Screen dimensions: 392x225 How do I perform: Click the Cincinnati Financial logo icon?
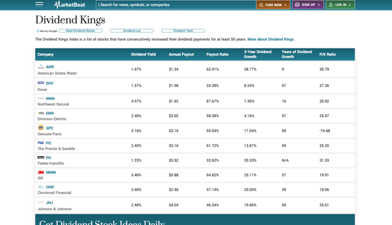(41, 187)
